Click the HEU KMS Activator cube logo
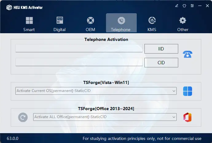 (9, 7)
